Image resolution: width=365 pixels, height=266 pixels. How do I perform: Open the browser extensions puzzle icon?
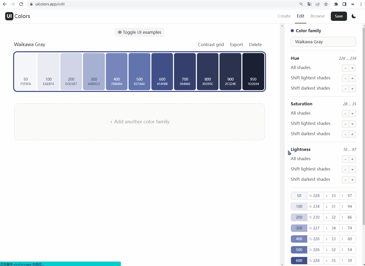[336, 4]
